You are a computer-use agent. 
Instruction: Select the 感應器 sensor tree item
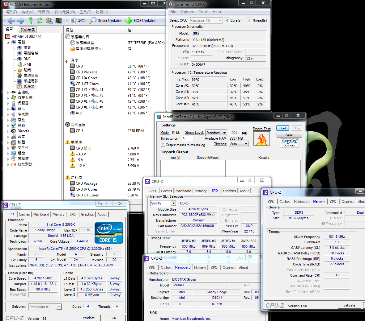26,86
